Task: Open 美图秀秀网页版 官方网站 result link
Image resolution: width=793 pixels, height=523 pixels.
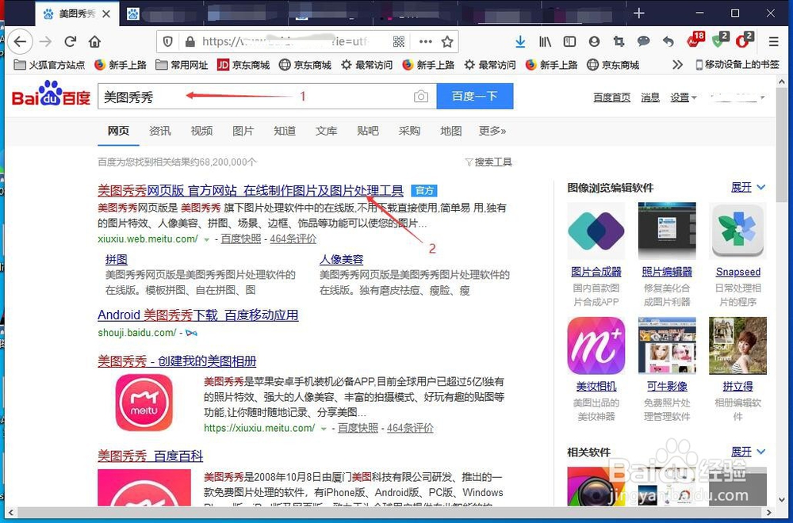Action: tap(251, 190)
